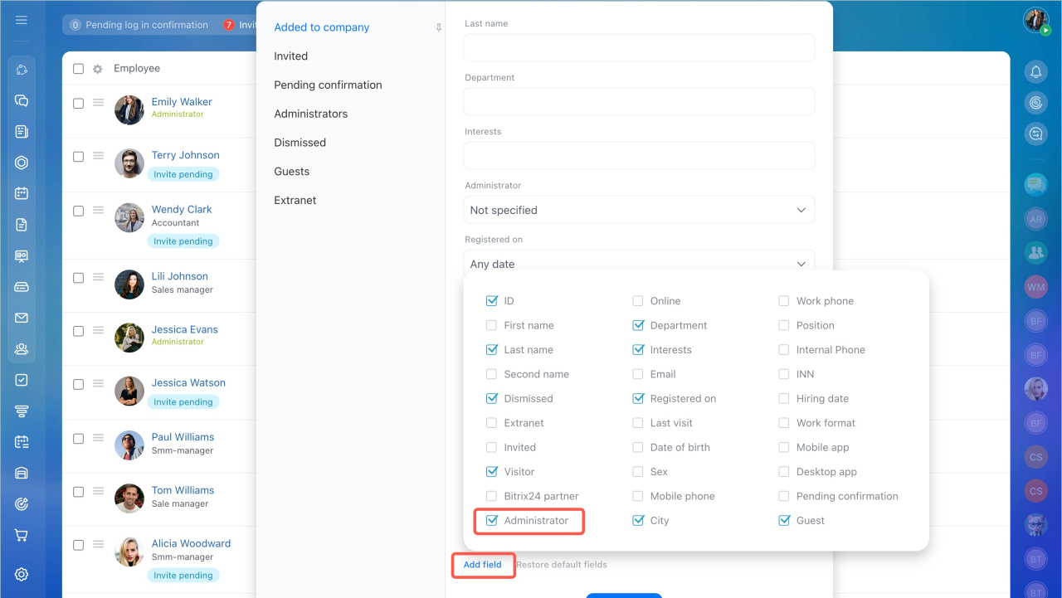Select the Administrators filter preset

coord(311,114)
